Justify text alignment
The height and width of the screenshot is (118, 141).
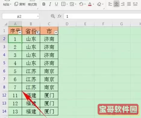[129, 4]
